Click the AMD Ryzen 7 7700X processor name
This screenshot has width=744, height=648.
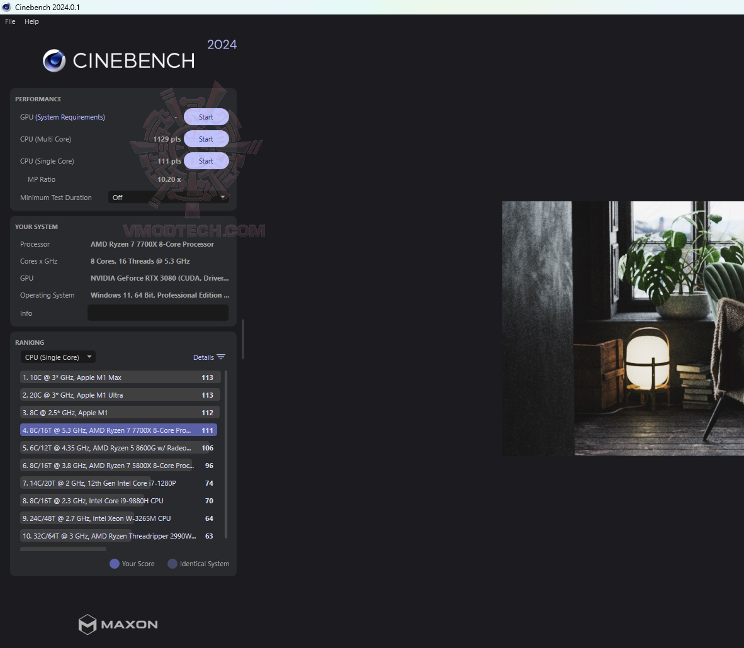(152, 244)
